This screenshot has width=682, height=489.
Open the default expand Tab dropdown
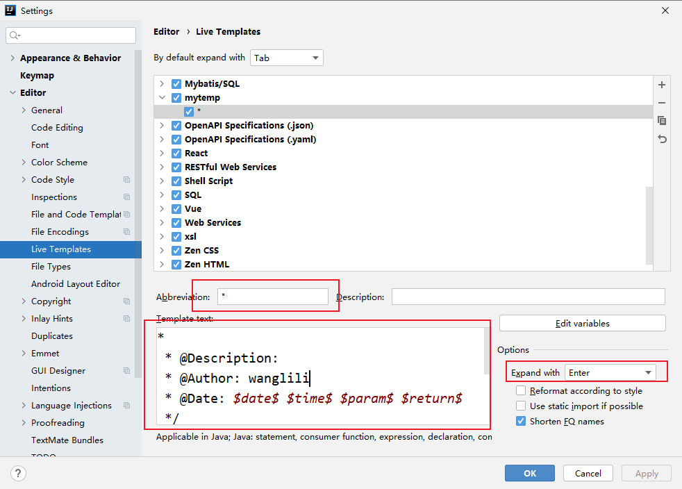pyautogui.click(x=286, y=58)
